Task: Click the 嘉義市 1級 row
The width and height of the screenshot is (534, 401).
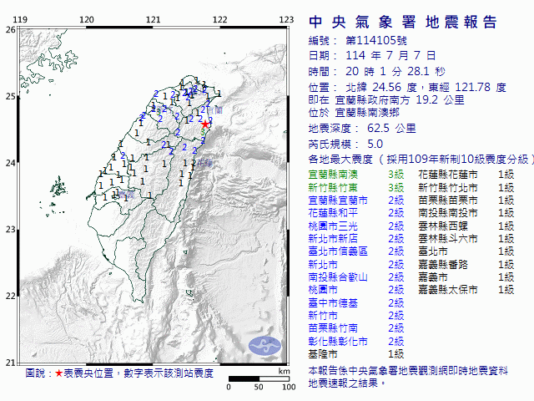Action: coord(466,277)
